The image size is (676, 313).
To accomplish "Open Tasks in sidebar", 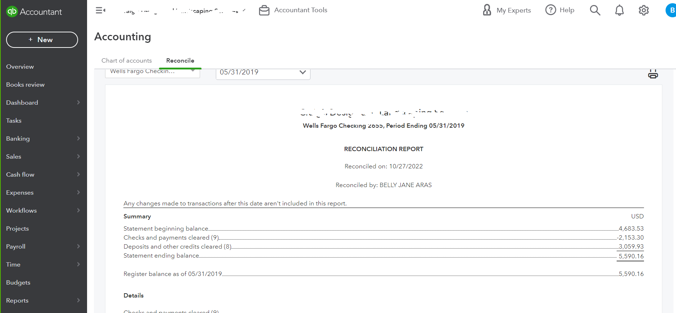I will (x=14, y=121).
